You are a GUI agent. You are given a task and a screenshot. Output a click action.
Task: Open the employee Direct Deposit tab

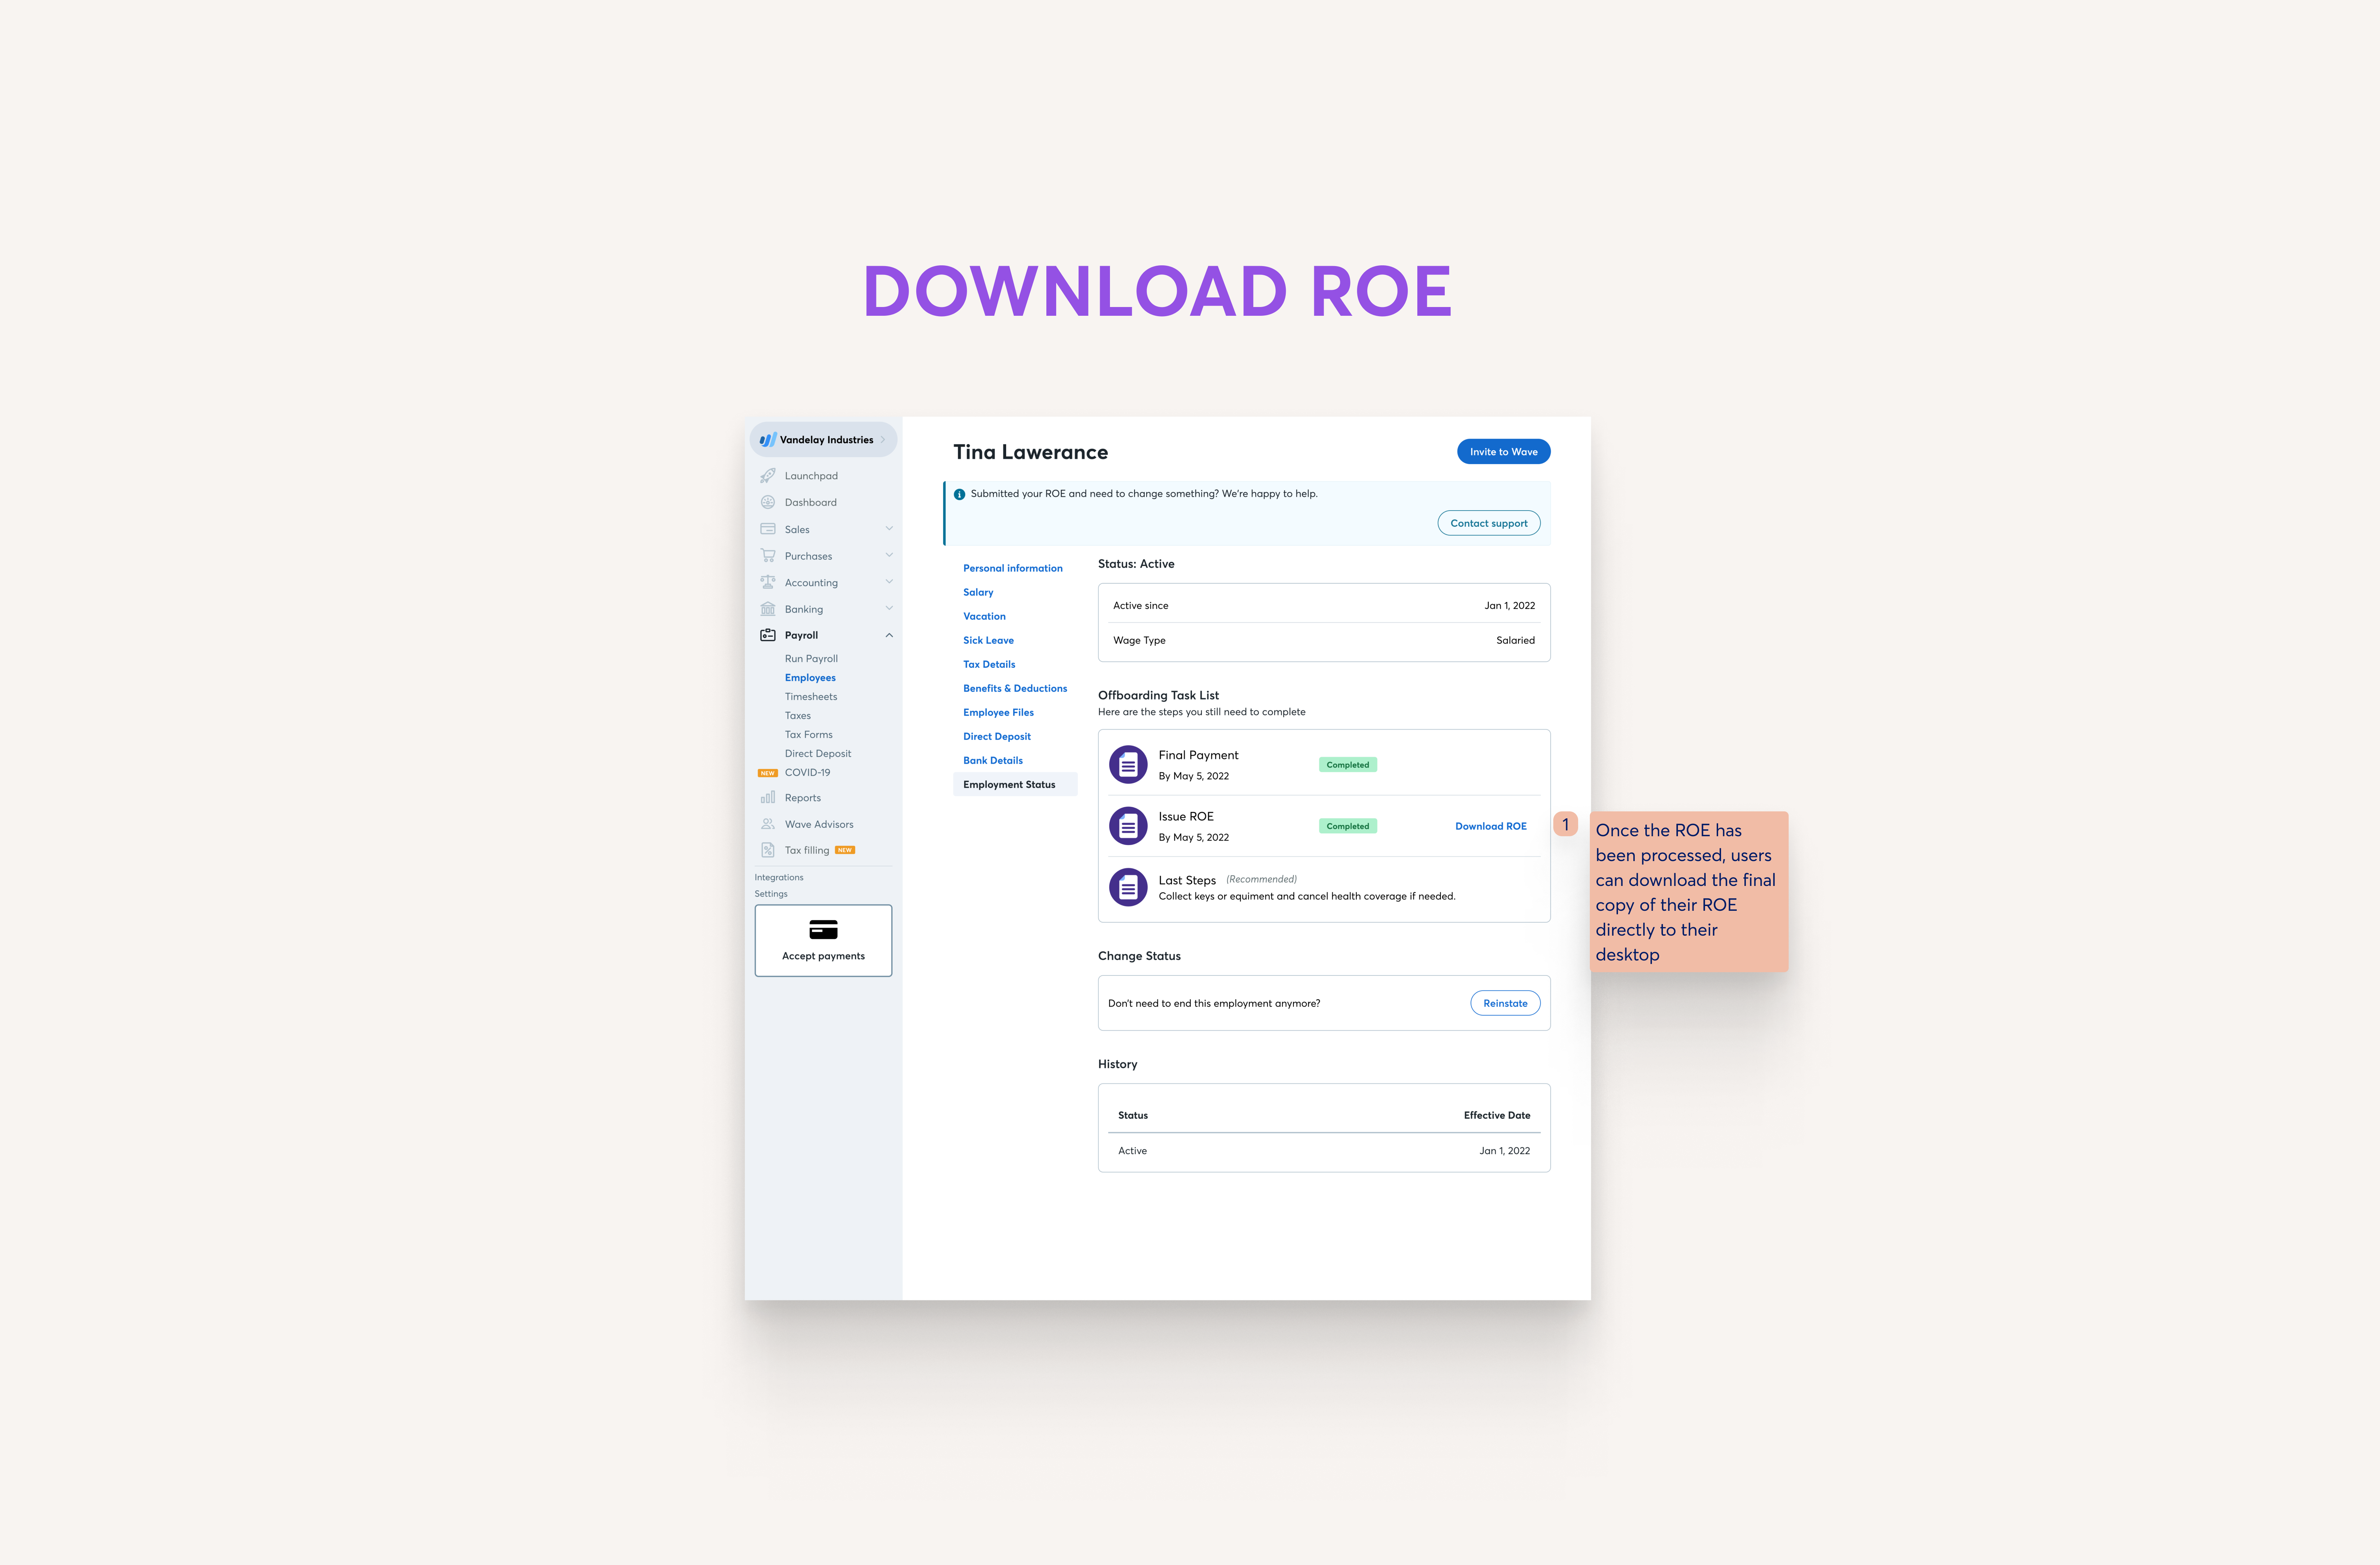[997, 736]
